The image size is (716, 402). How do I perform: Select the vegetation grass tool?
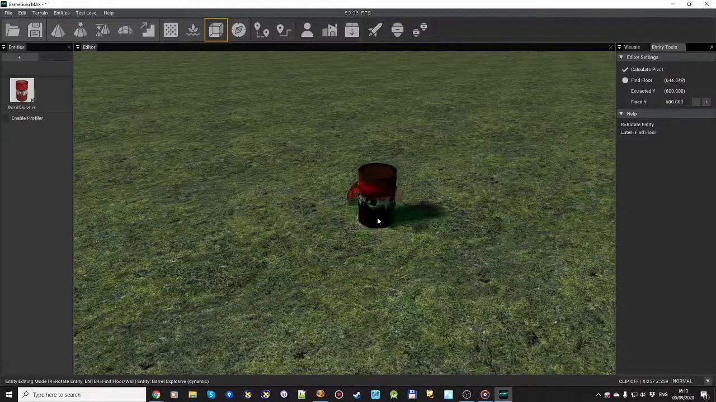click(193, 30)
